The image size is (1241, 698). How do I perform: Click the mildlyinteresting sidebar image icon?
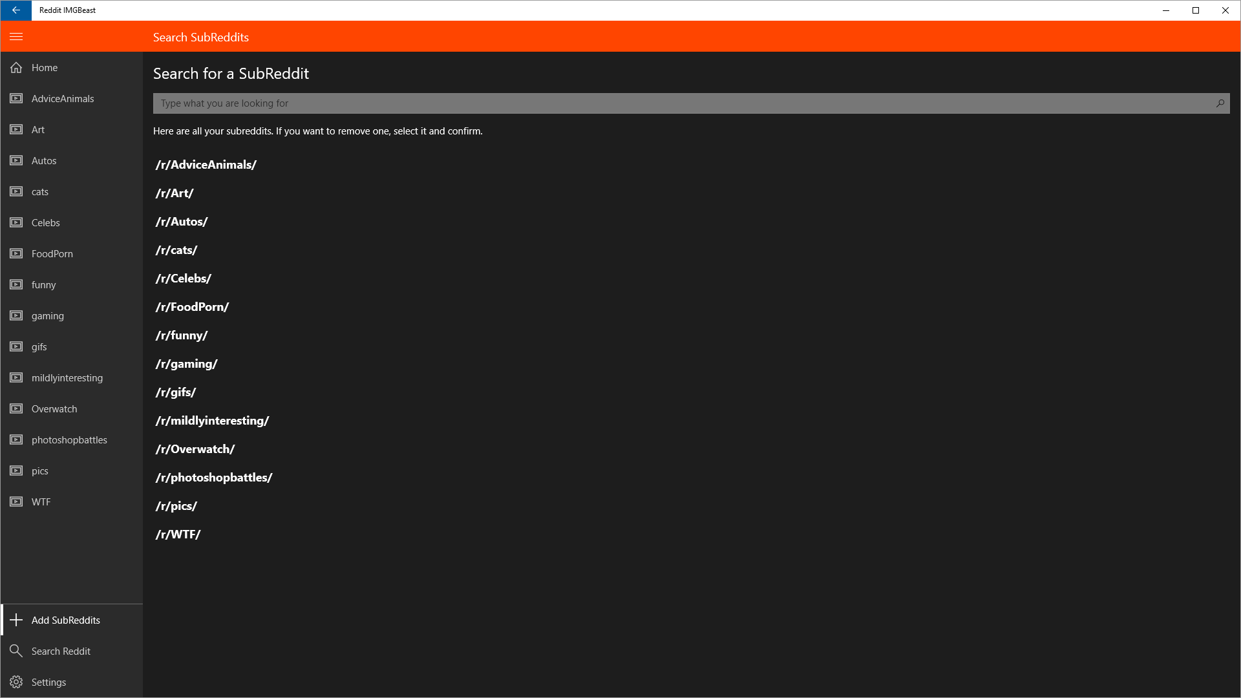(x=16, y=377)
